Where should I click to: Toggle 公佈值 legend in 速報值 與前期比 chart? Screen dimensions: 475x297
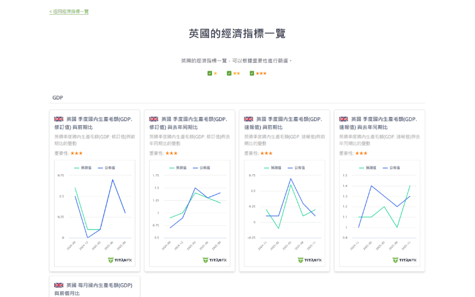pyautogui.click(x=296, y=168)
